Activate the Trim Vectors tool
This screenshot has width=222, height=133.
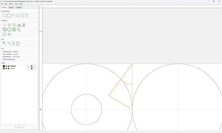point(14,44)
